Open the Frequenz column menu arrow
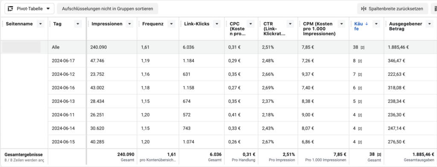Viewport: 437px width, 167px height. coord(171,24)
